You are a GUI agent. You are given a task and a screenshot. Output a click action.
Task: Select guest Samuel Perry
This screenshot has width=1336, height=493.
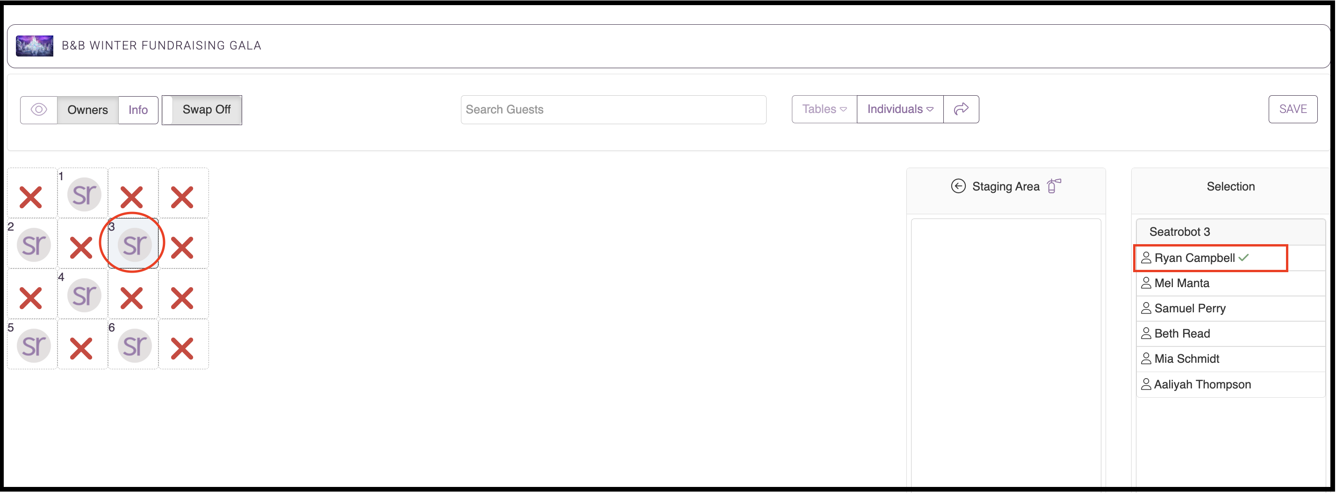(x=1230, y=309)
